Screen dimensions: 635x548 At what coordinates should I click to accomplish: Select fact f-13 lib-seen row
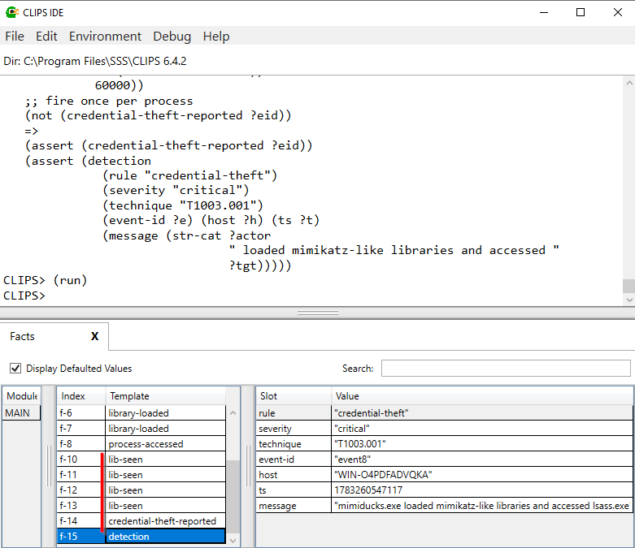point(141,505)
